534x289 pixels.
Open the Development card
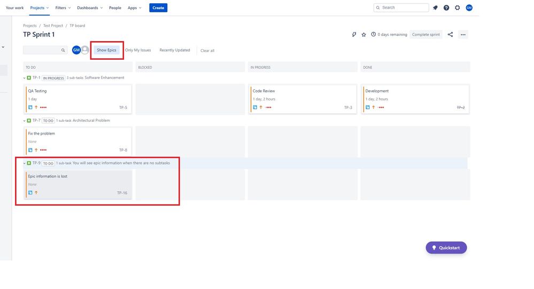415,99
